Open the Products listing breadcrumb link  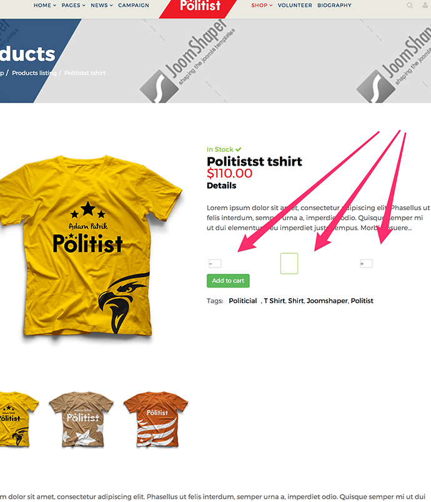(34, 73)
